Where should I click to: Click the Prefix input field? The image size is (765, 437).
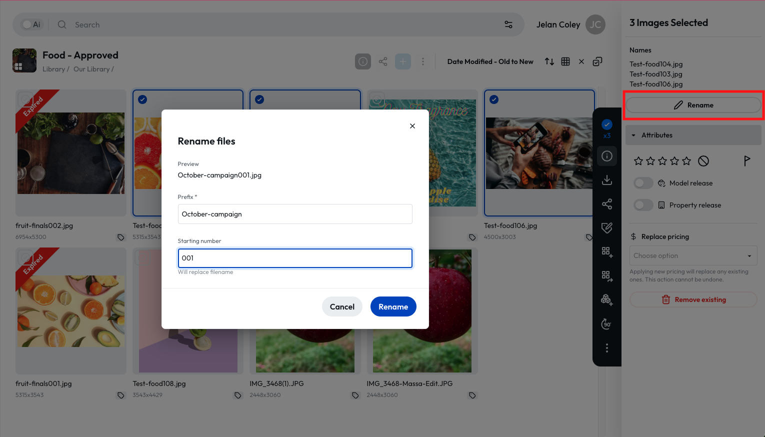(295, 214)
